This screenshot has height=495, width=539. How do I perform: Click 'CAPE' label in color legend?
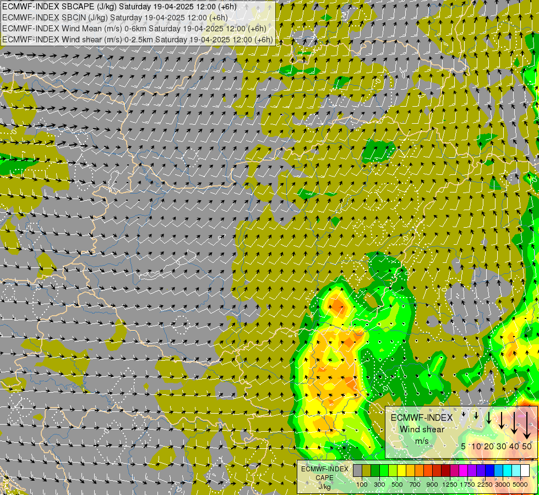324,478
